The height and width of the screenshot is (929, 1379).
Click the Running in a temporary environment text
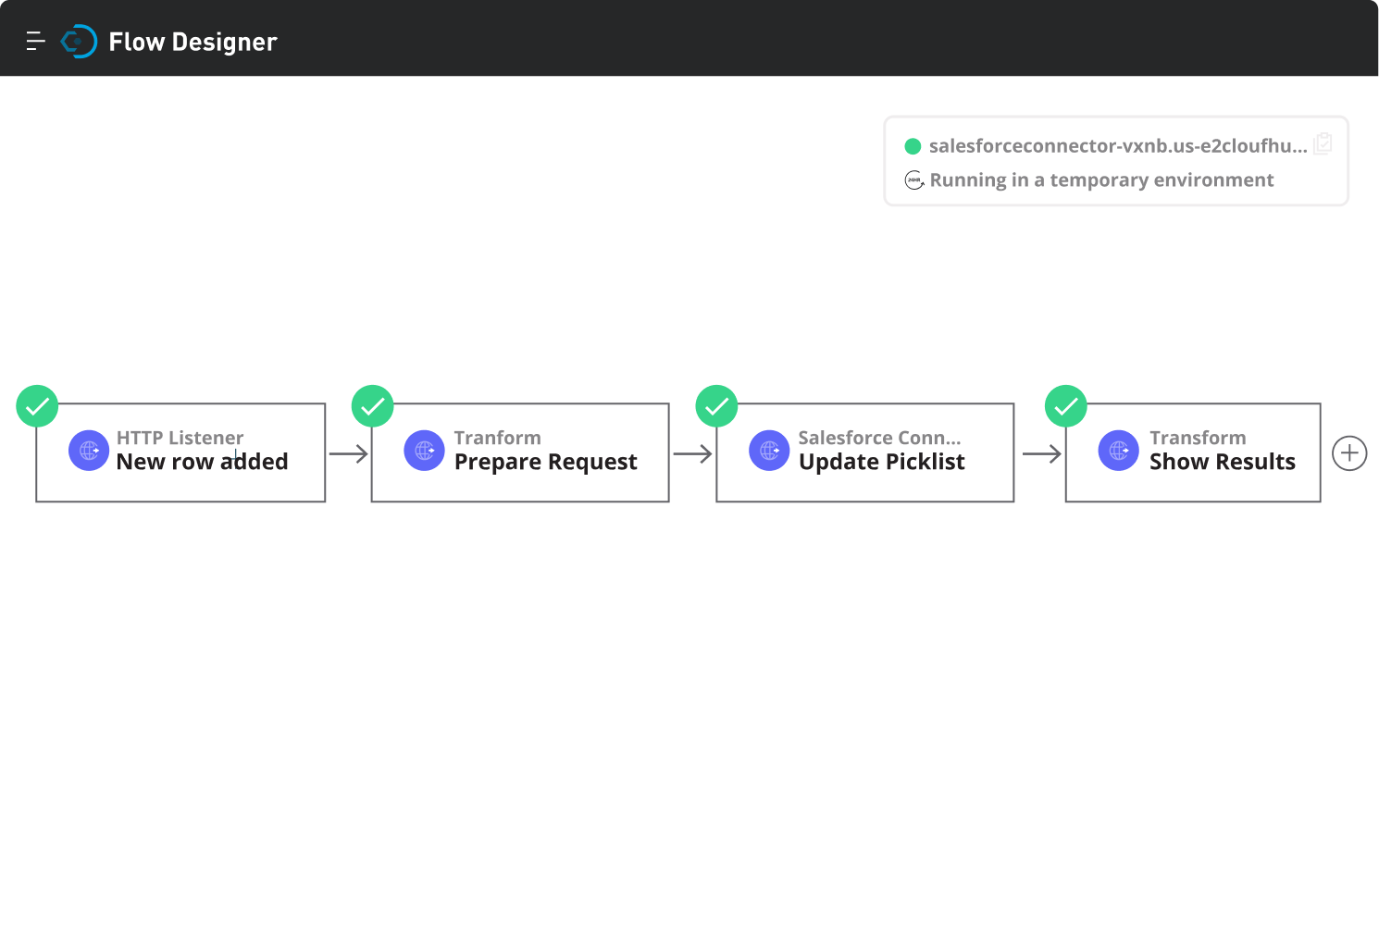1101,180
